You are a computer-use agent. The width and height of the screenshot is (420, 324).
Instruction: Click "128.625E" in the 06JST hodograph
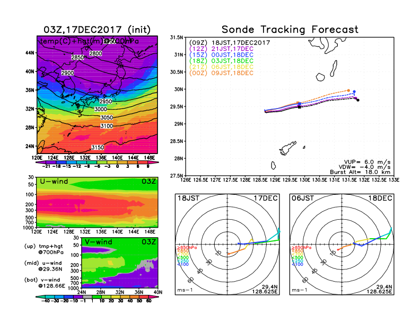[379, 291]
